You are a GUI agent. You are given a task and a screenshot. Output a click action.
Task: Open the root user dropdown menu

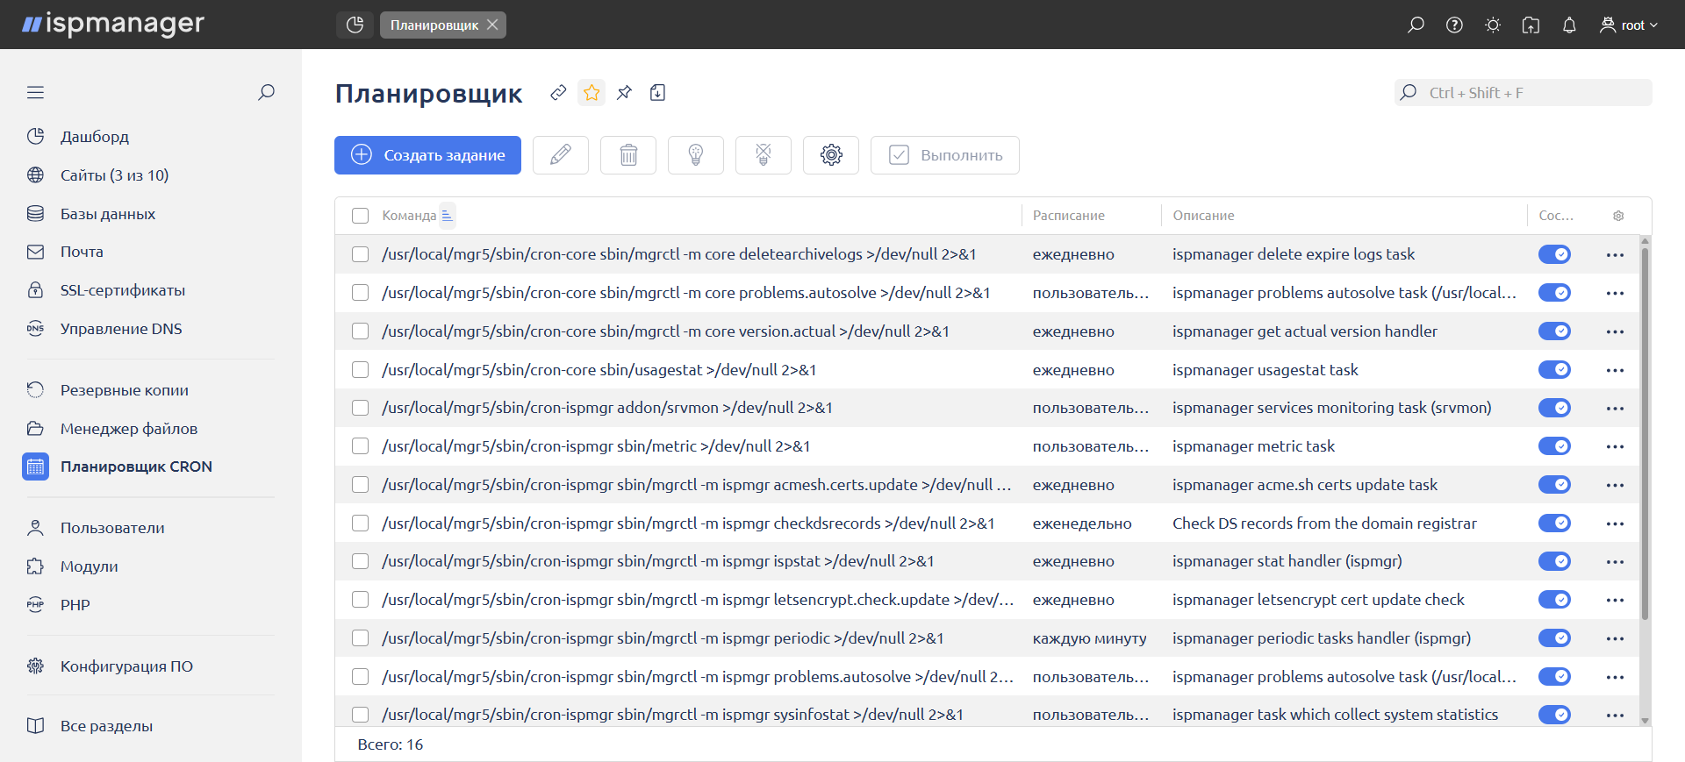1629,25
